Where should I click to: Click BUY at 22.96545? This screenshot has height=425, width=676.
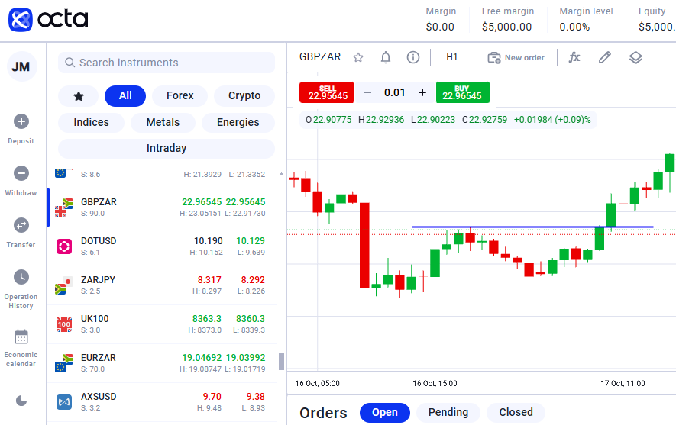[463, 92]
